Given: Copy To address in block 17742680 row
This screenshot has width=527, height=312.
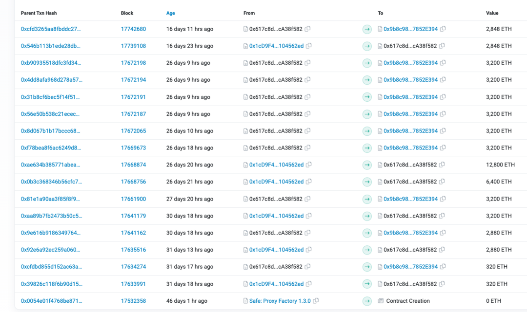Looking at the screenshot, I should click(443, 29).
